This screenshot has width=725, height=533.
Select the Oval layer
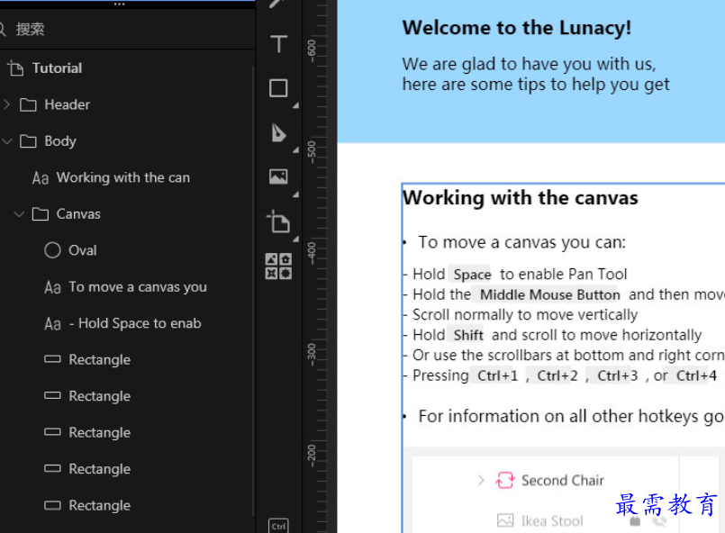point(127,250)
